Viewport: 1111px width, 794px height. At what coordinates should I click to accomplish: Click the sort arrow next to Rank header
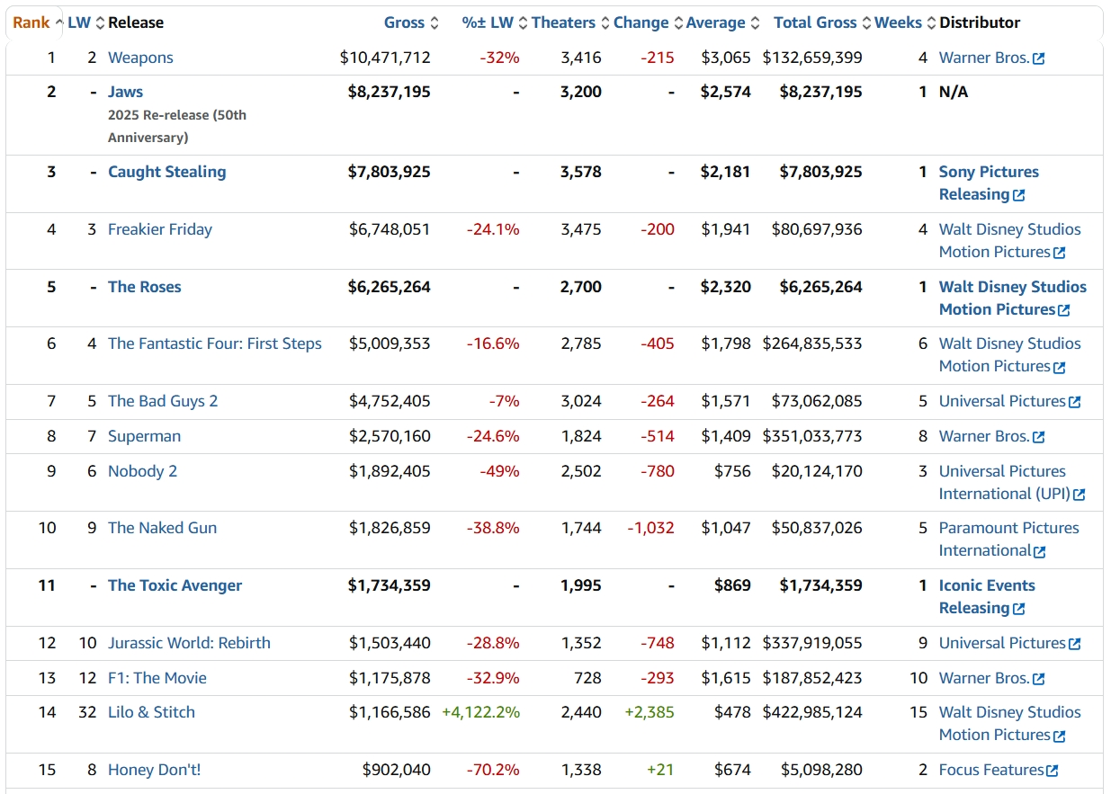pos(59,22)
